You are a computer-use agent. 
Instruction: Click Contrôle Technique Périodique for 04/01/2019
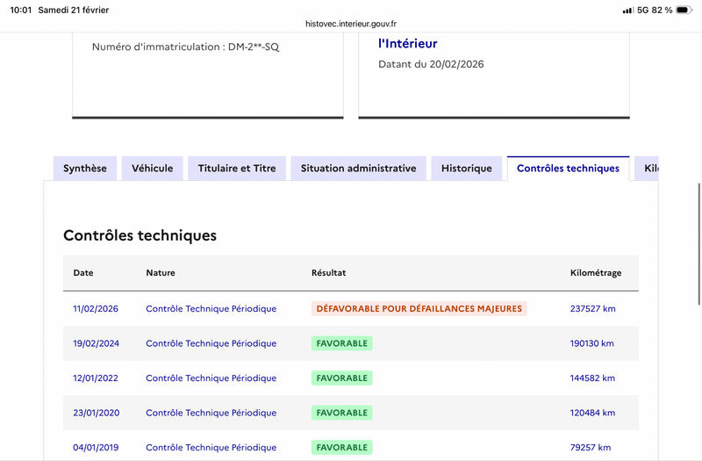pyautogui.click(x=211, y=448)
